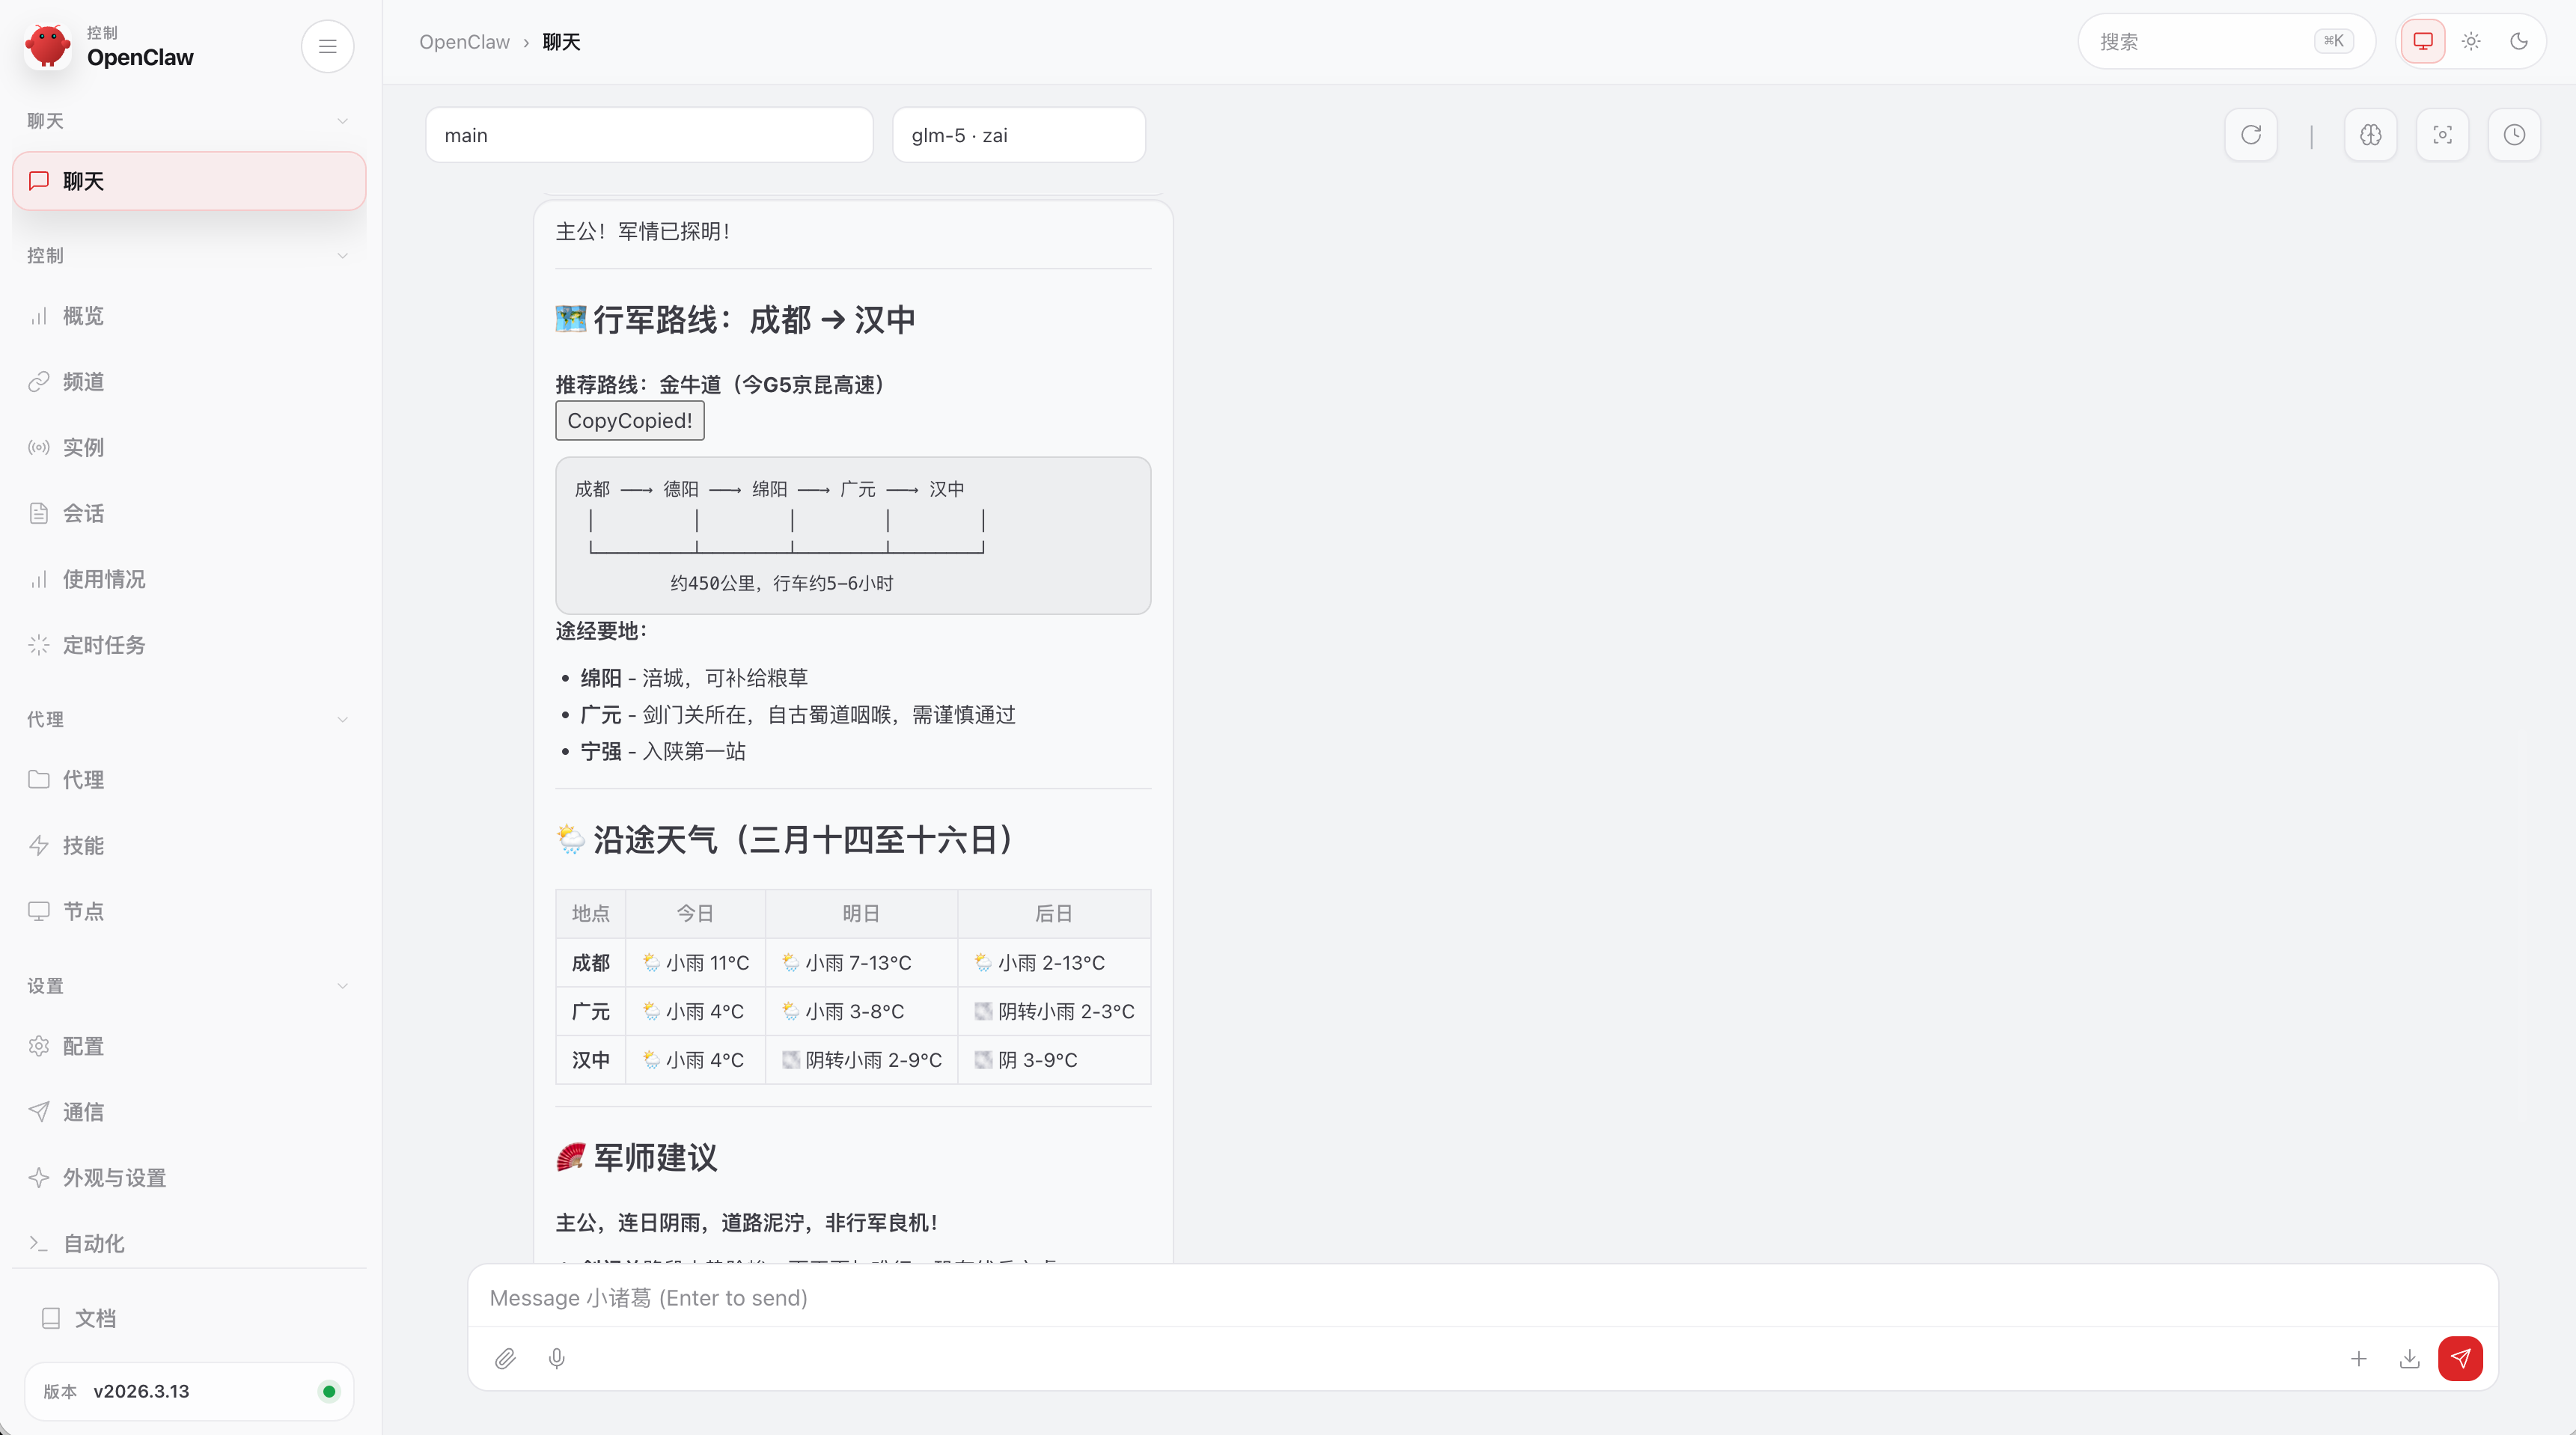Open the main session dropdown
Image resolution: width=2576 pixels, height=1435 pixels.
[x=649, y=134]
